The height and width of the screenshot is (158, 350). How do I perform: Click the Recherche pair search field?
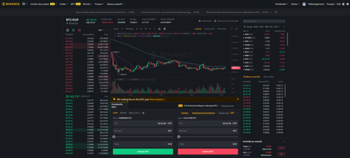(x=264, y=21)
